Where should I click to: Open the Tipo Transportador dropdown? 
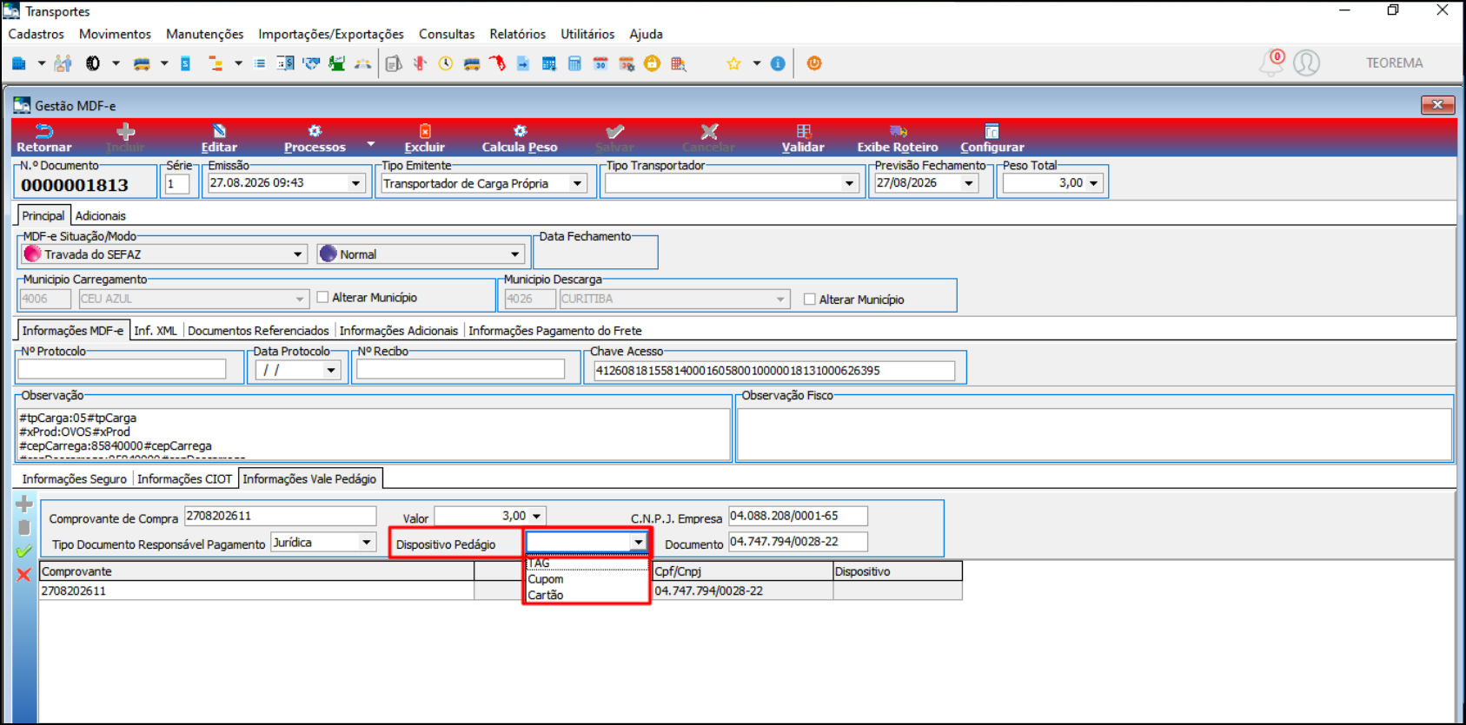[x=849, y=184]
